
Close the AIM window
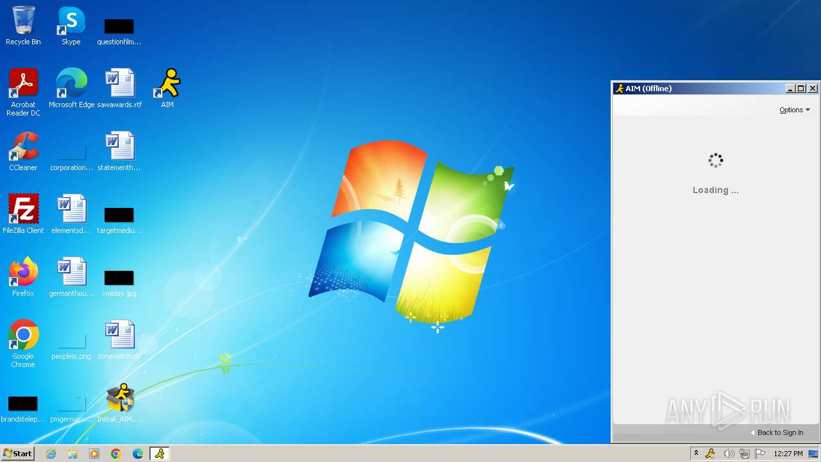813,89
